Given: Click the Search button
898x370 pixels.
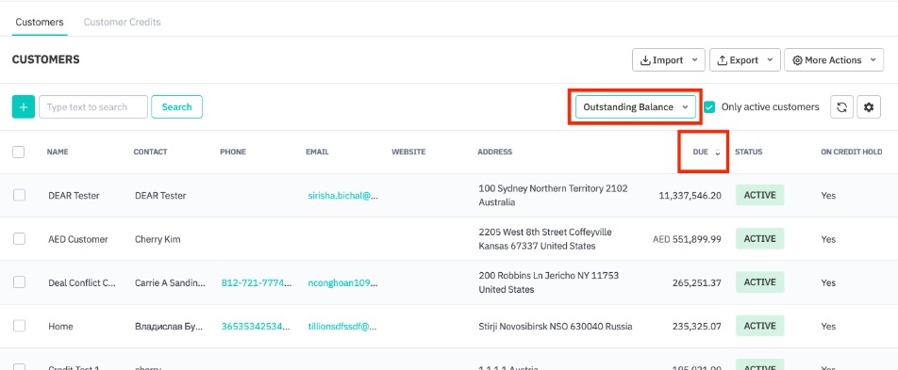Looking at the screenshot, I should click(x=176, y=107).
